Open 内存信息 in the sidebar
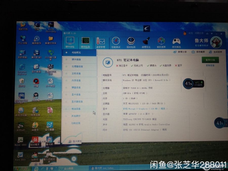The height and width of the screenshot is (171, 228). coord(79,80)
